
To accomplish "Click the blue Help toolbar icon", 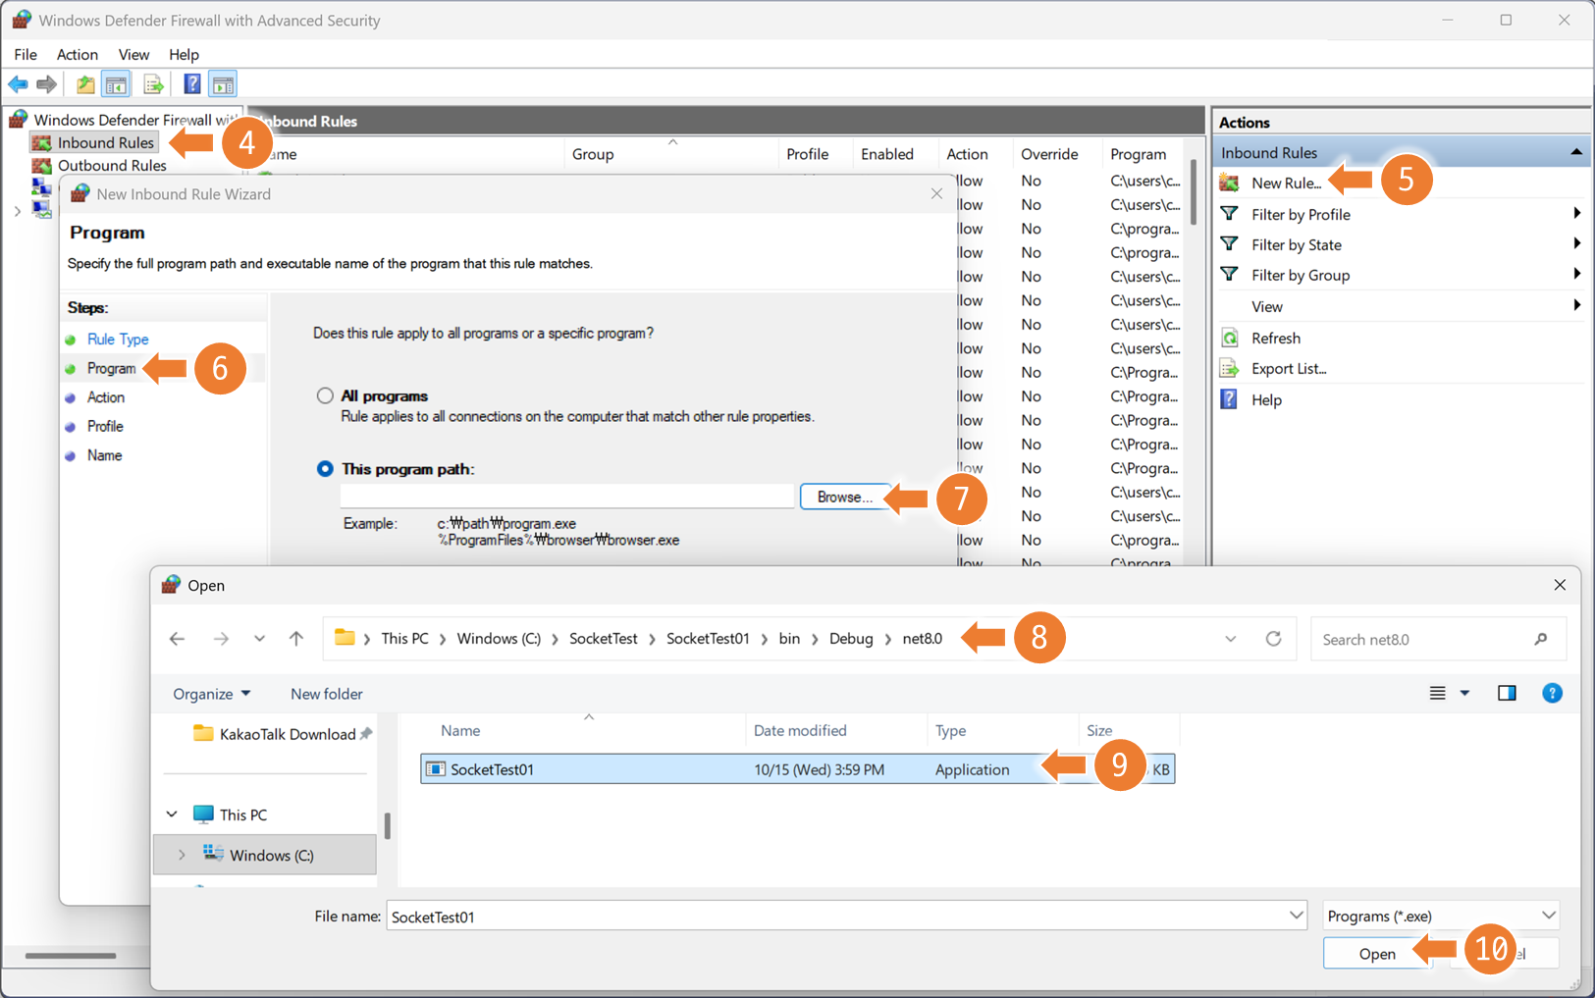I will 192,84.
